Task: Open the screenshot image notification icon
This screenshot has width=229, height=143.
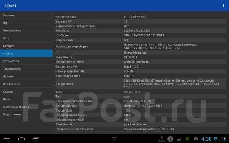Action: [179, 139]
